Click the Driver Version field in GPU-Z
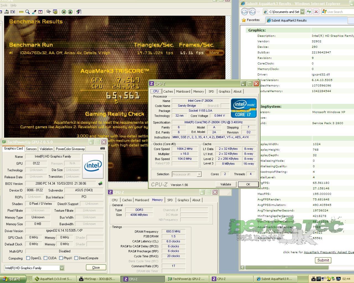The height and width of the screenshot is (283, 354). 64,230
